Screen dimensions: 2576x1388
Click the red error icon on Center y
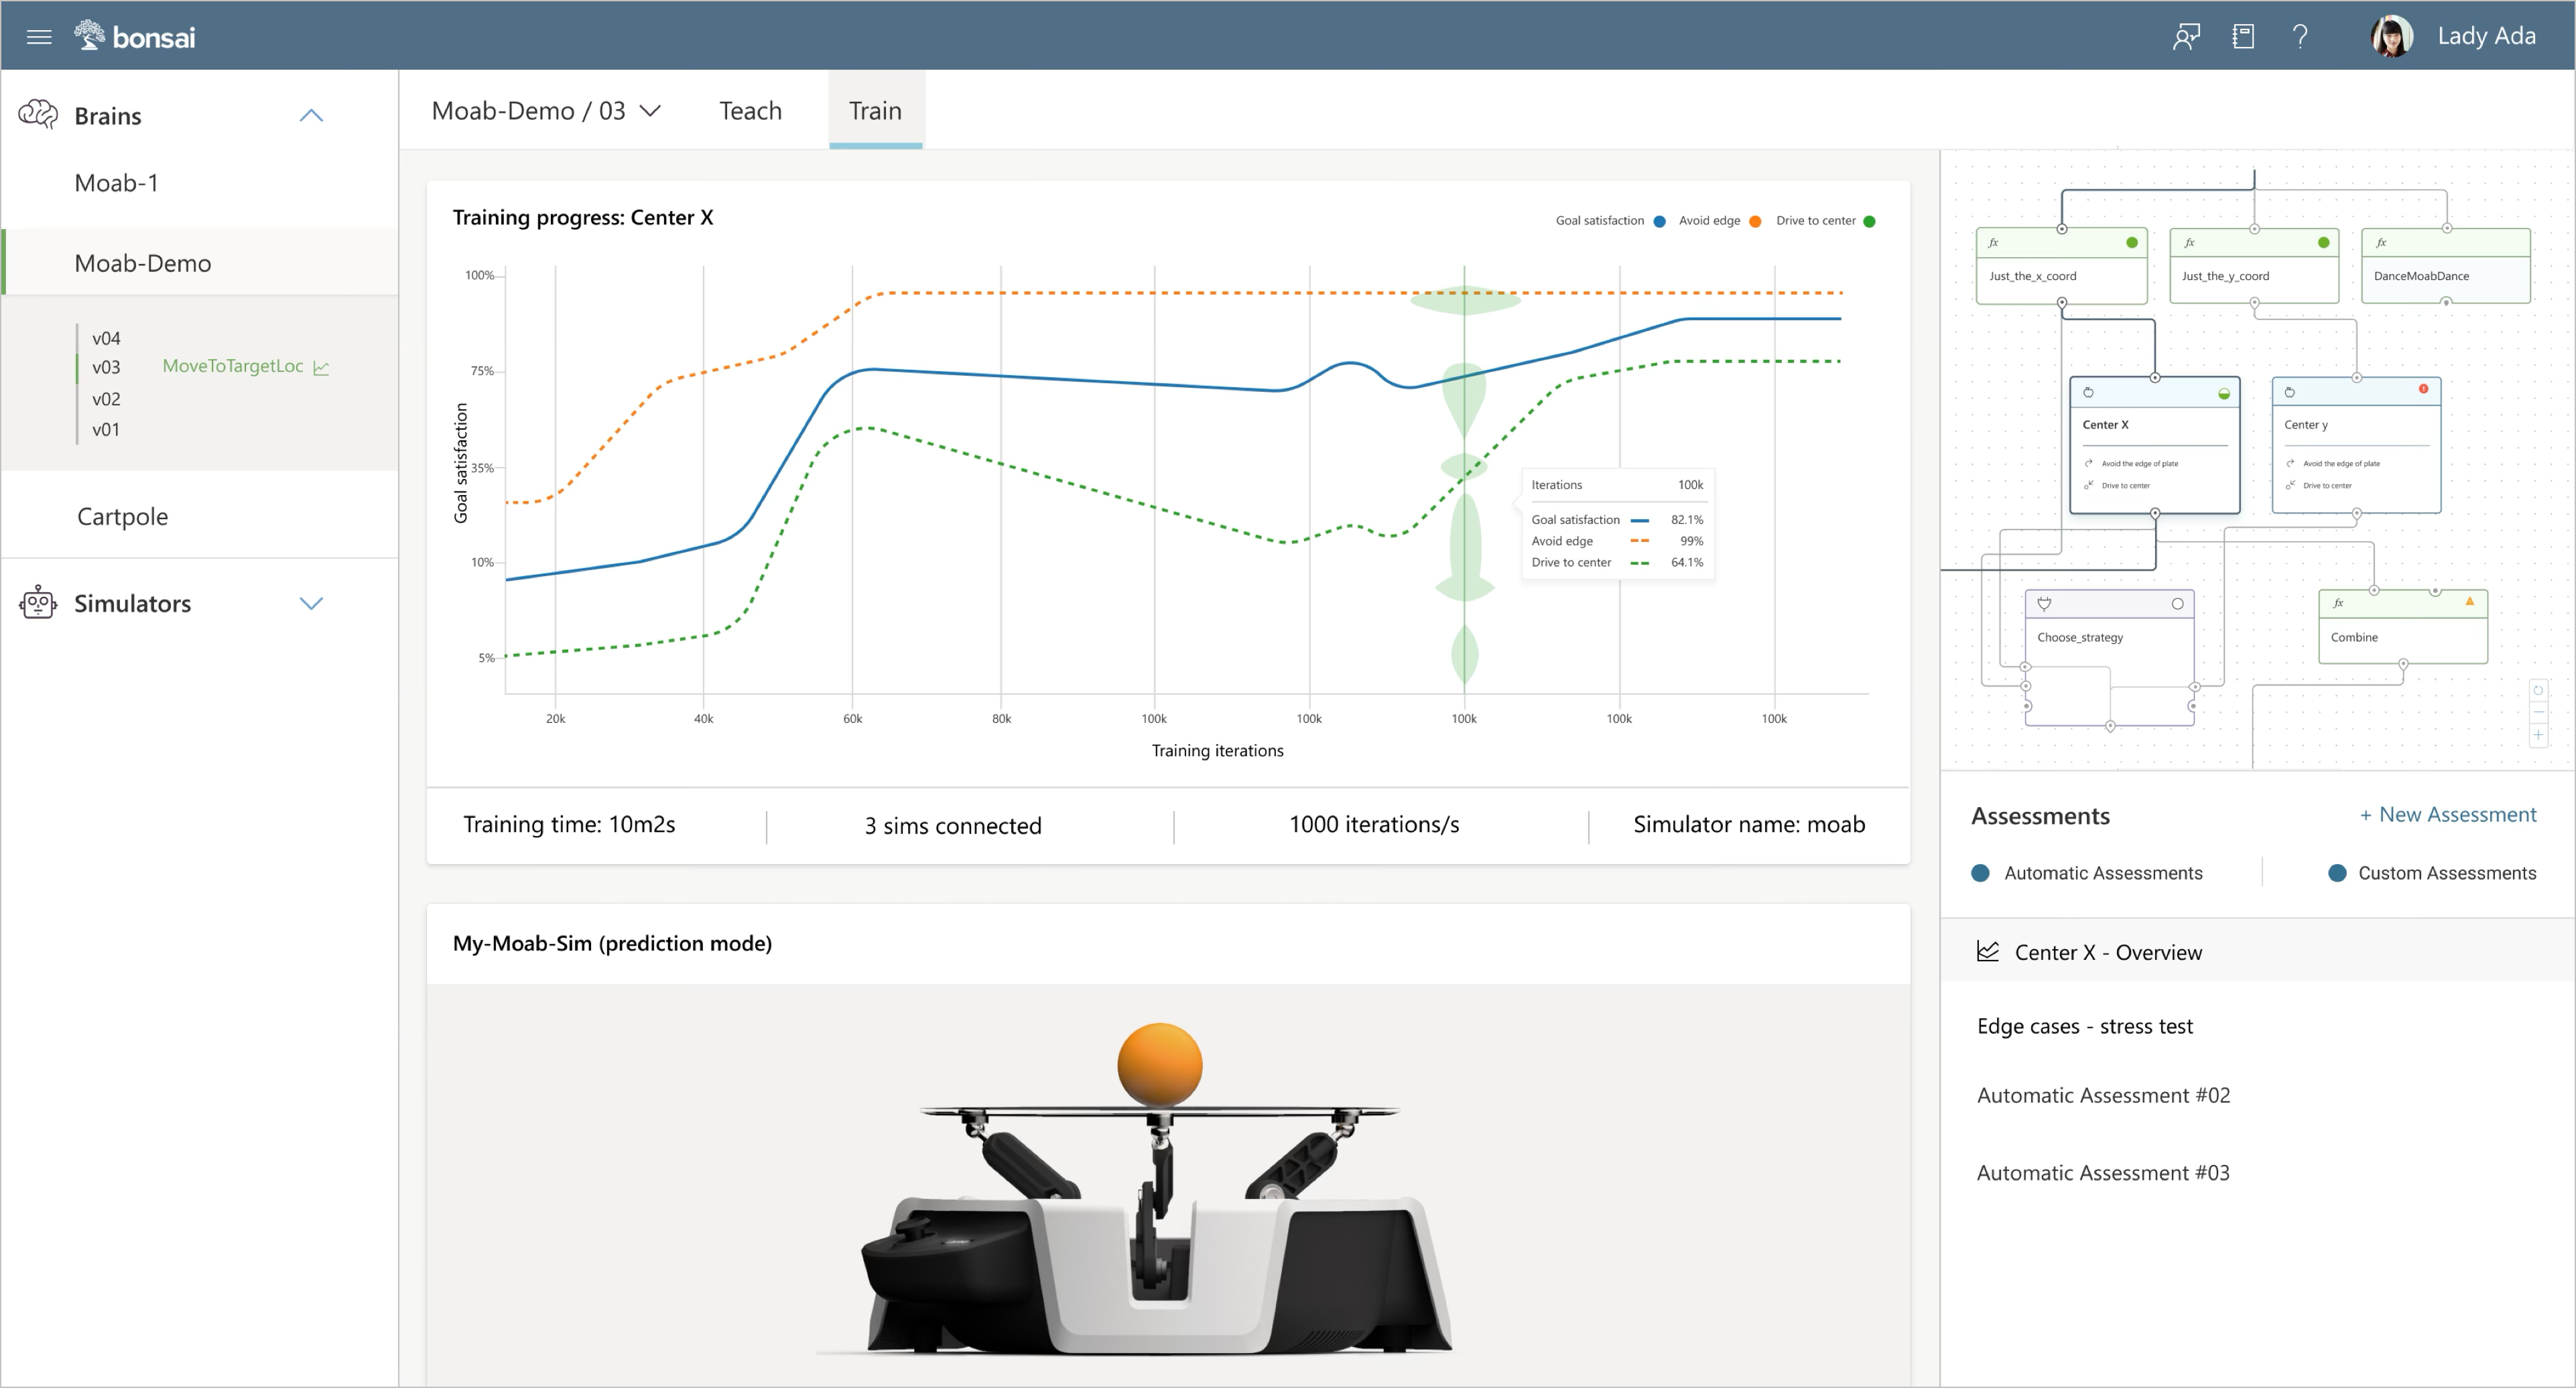[2423, 389]
